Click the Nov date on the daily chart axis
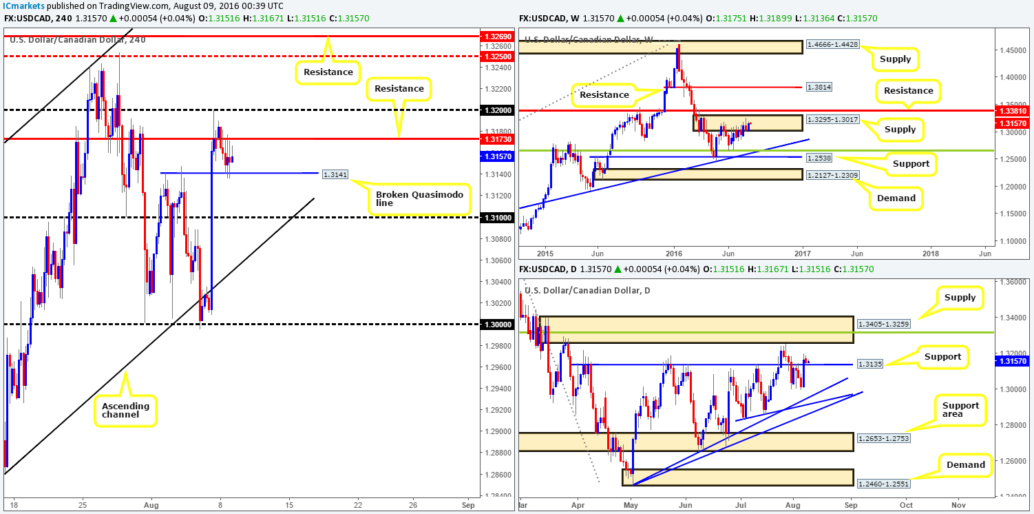This screenshot has width=1034, height=514. [x=957, y=504]
